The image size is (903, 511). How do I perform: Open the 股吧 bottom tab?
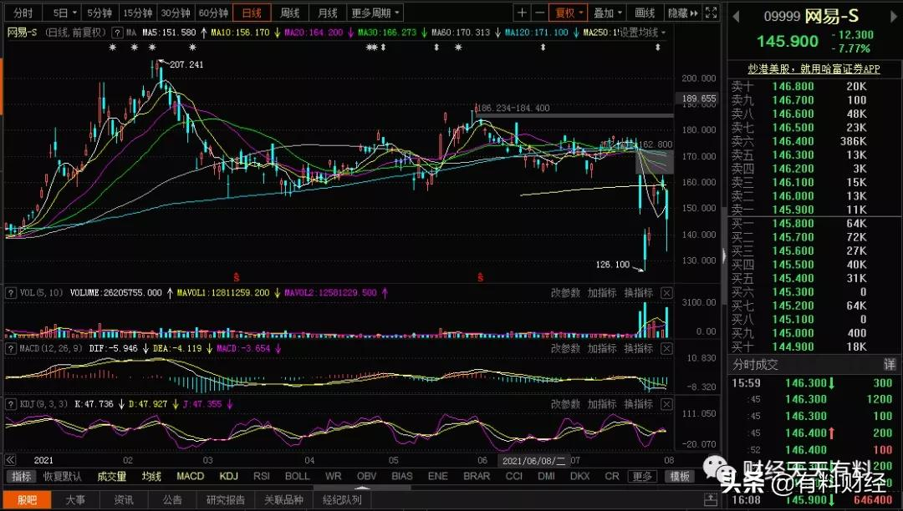(27, 499)
